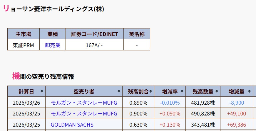Click the 増減率 column sort arrows
The width and height of the screenshot is (256, 131).
click(x=182, y=91)
